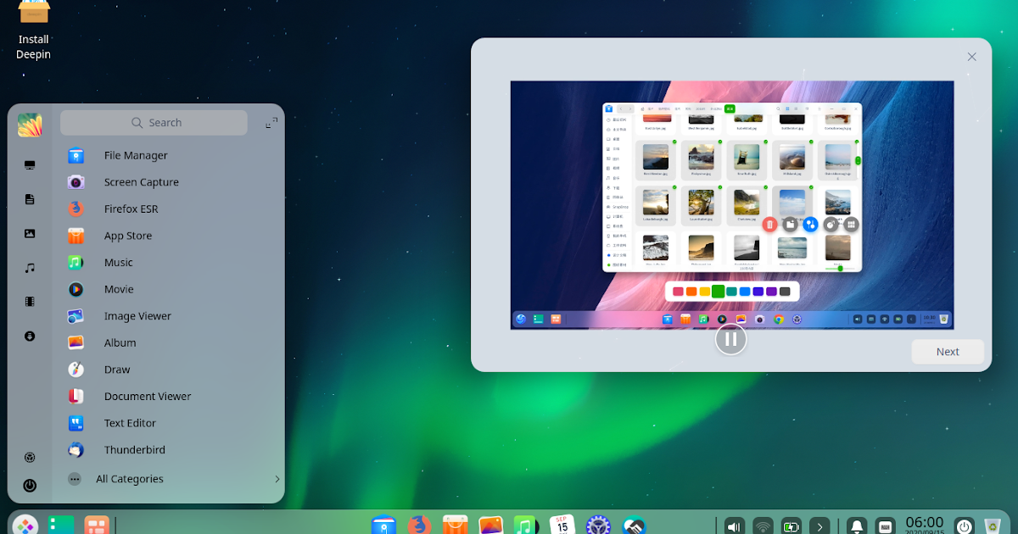This screenshot has height=534, width=1018.
Task: Toggle Wi-Fi from the system tray
Action: point(763,526)
